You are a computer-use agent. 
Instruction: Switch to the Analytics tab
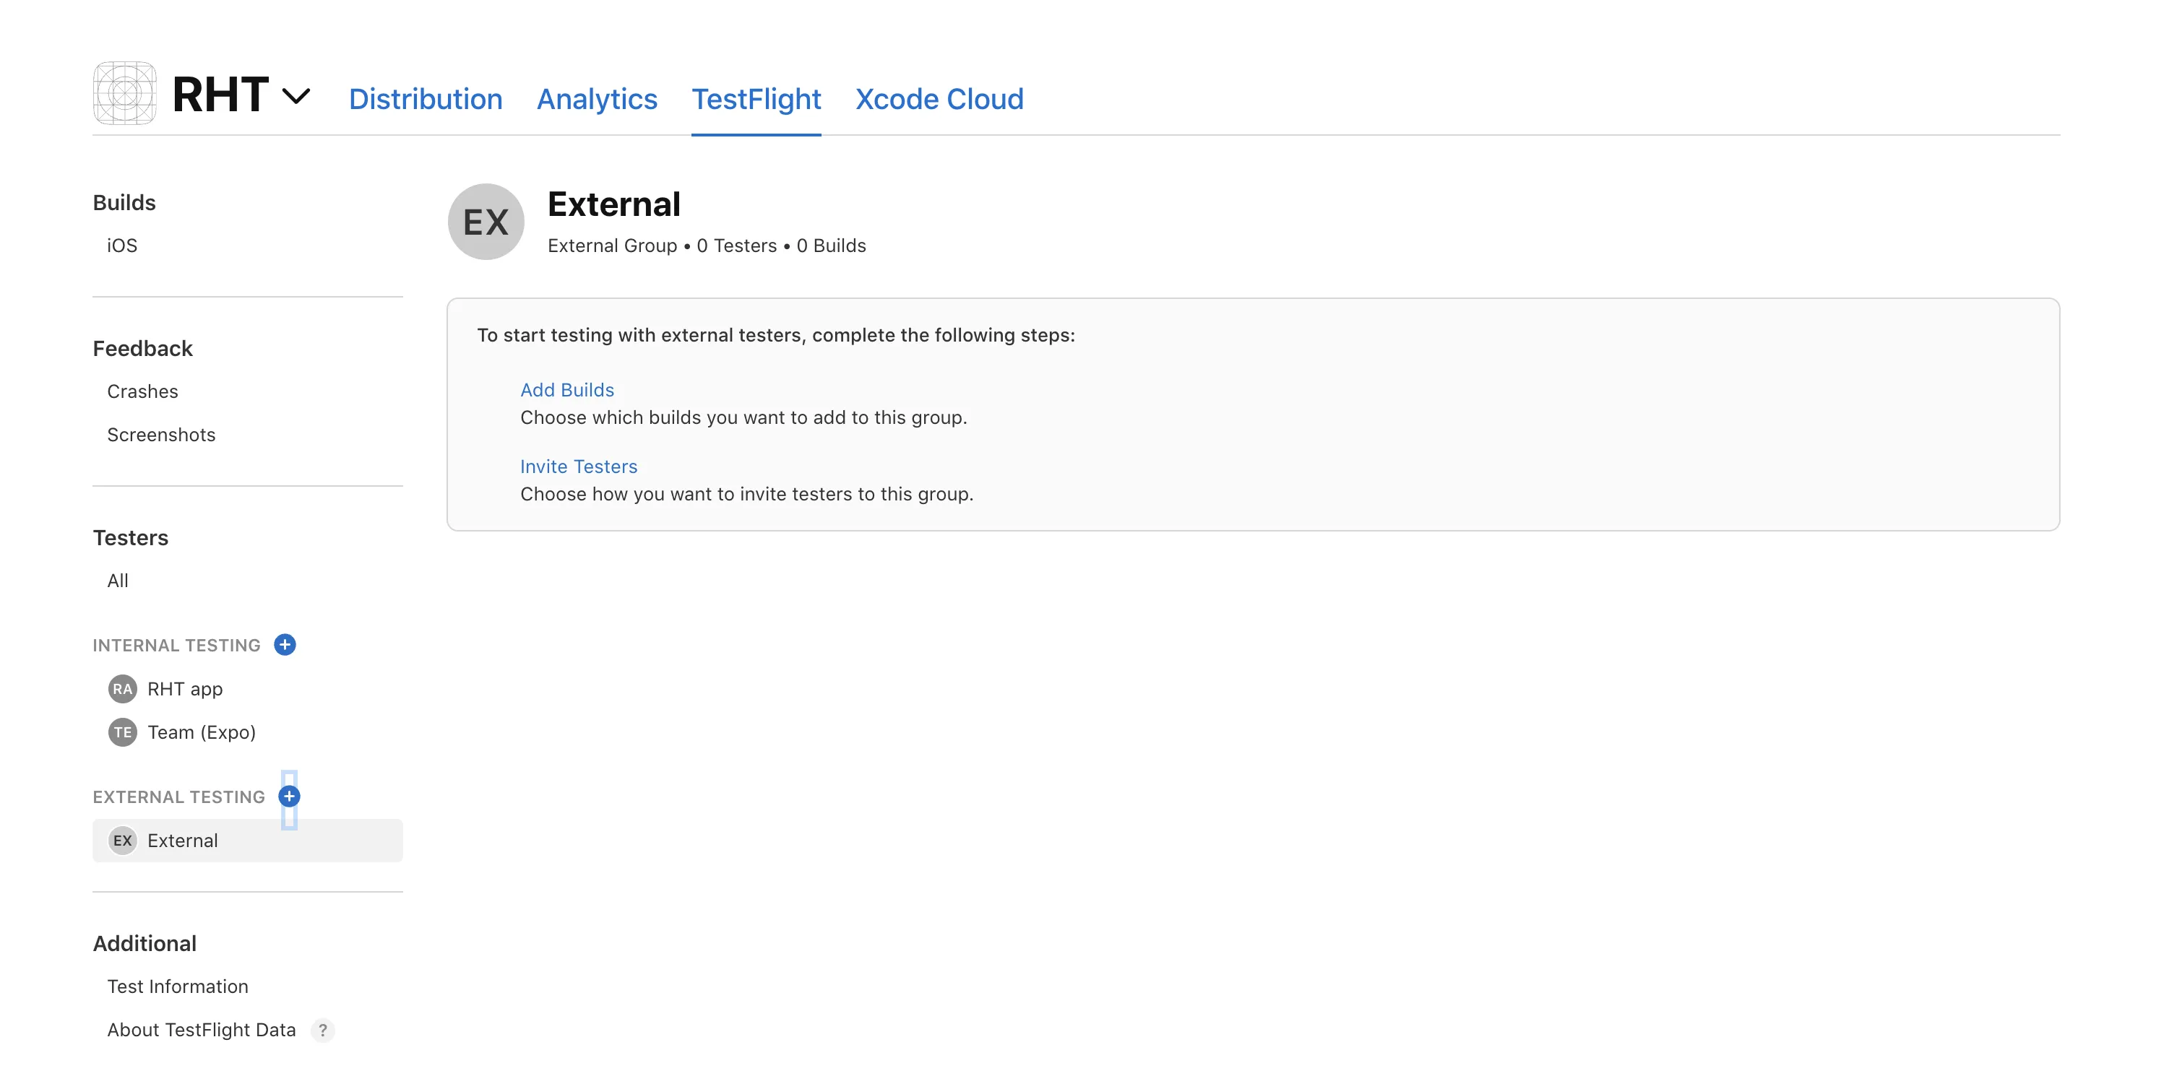click(x=598, y=99)
